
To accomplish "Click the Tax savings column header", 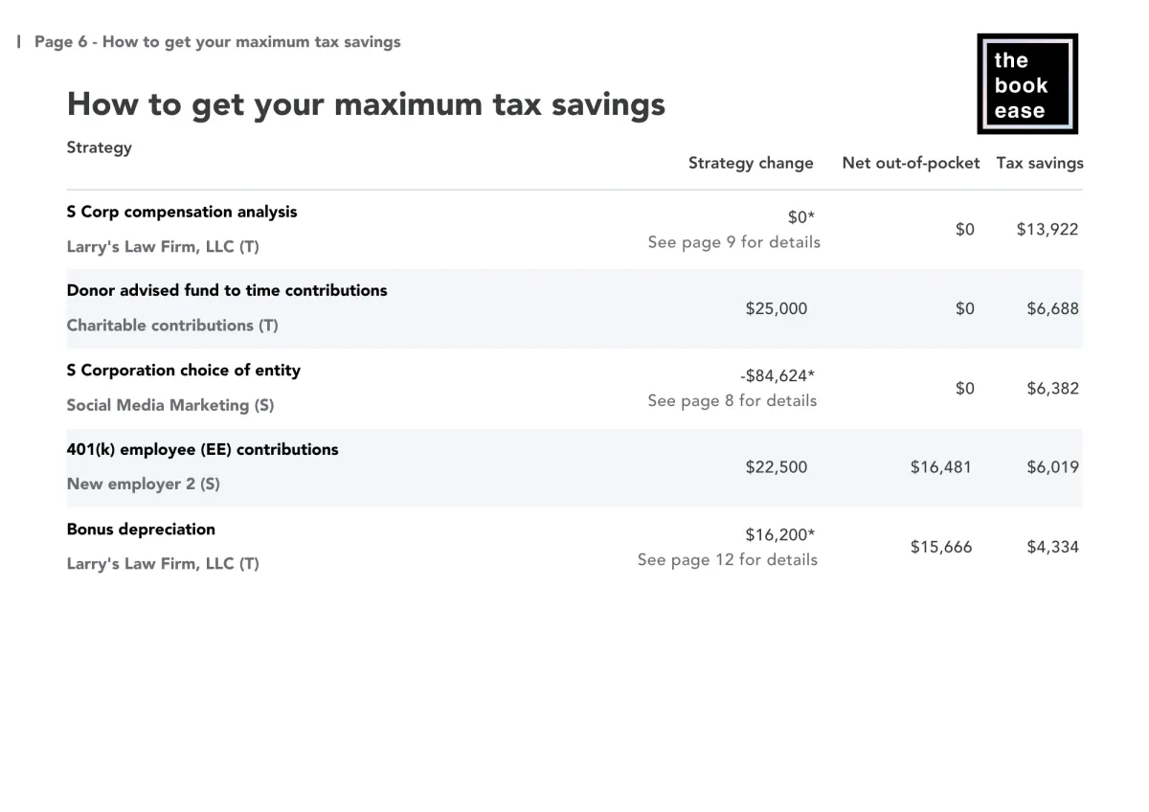I will (x=1040, y=163).
